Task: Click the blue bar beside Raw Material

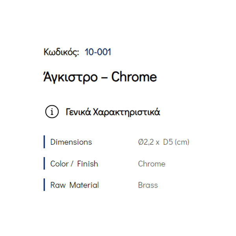Action: [x=44, y=185]
